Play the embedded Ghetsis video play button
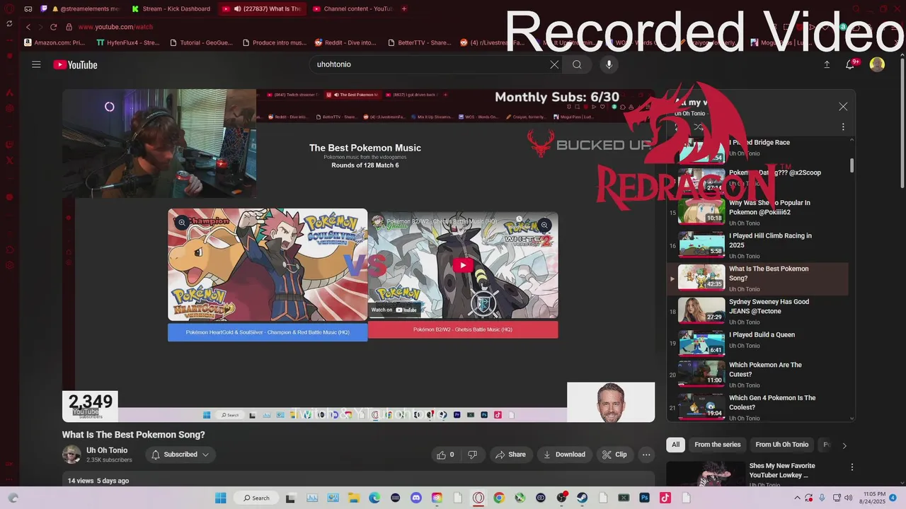The image size is (906, 509). point(463,266)
